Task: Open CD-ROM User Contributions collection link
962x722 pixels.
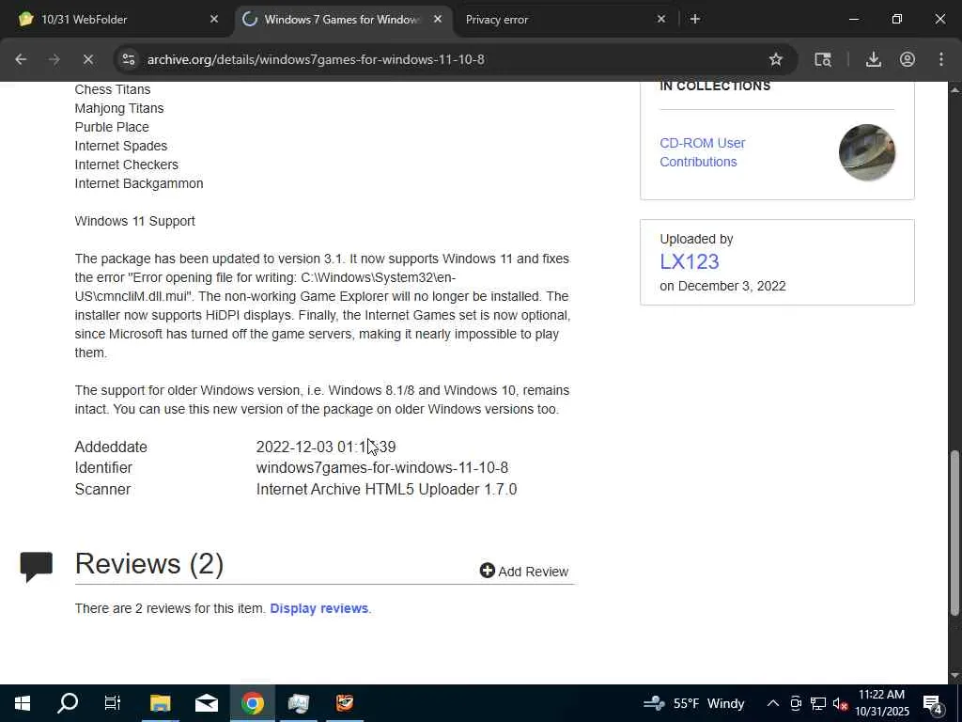Action: click(703, 152)
